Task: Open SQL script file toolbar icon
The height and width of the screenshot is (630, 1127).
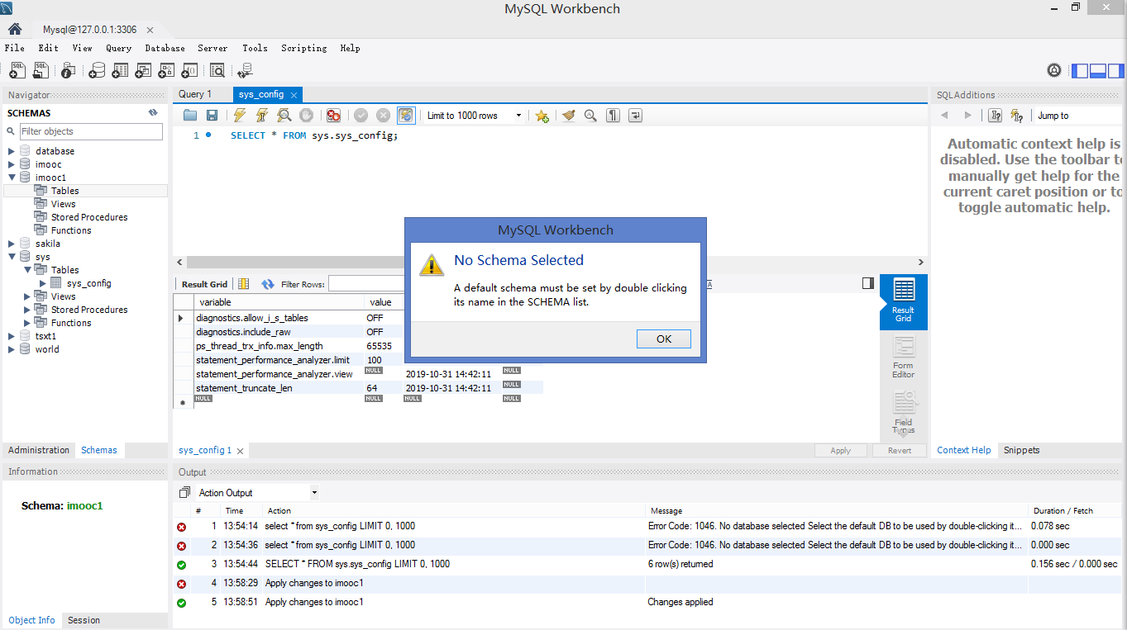Action: tap(40, 71)
